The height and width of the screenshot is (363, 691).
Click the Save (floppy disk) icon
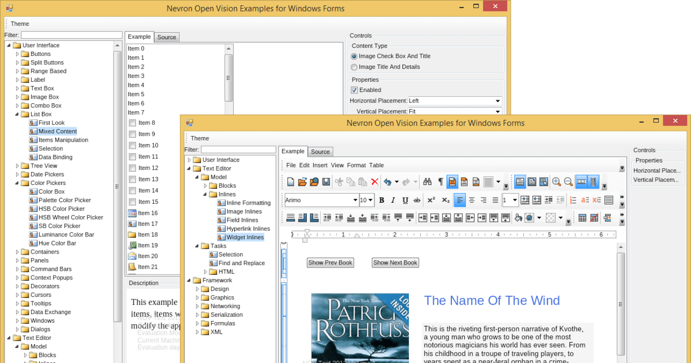(x=326, y=181)
